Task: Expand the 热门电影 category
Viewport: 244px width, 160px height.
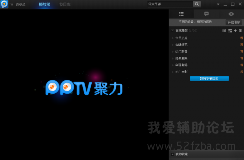Action: pos(173,72)
